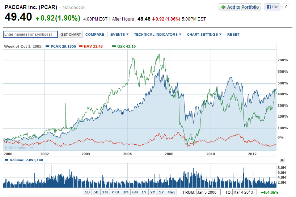Select the 1M time range
The height and width of the screenshot is (197, 296).
point(105,192)
